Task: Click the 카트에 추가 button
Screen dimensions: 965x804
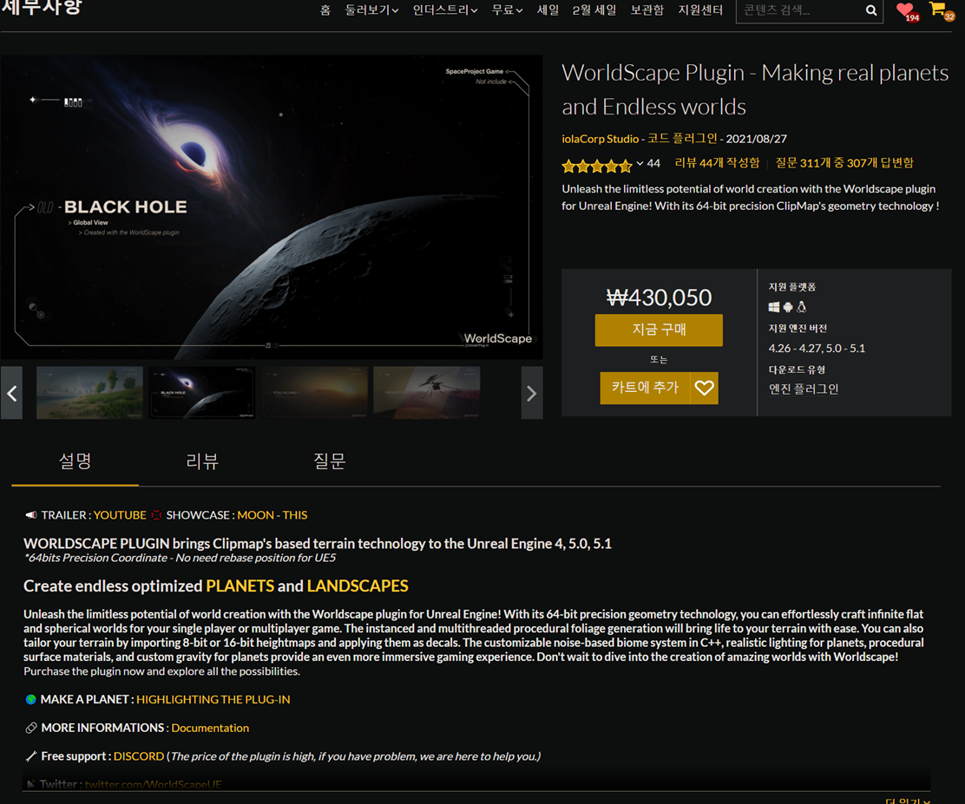Action: [645, 388]
